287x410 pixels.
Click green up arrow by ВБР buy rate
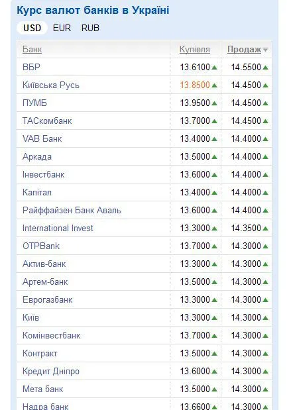[x=214, y=68]
